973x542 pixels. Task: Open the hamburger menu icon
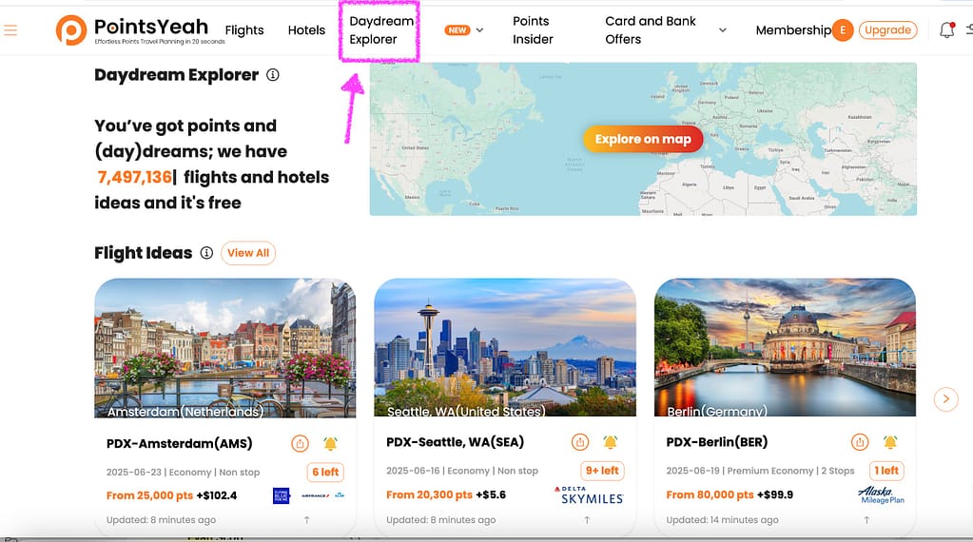(11, 30)
